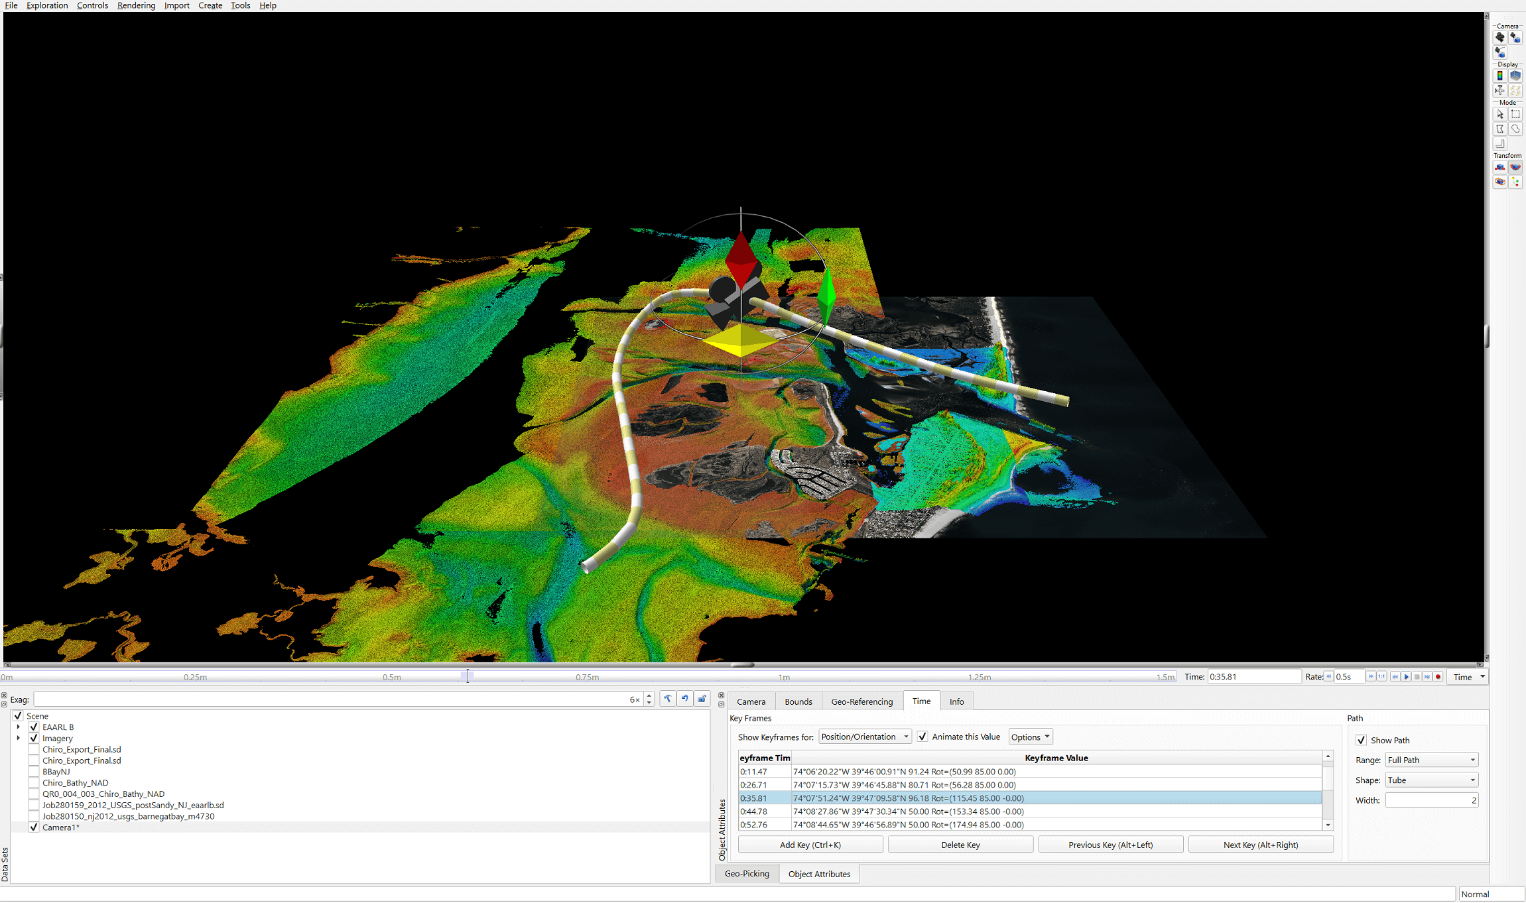Screen dimensions: 1526x903
Task: Switch to the Geo-Referencing tab
Action: (x=861, y=701)
